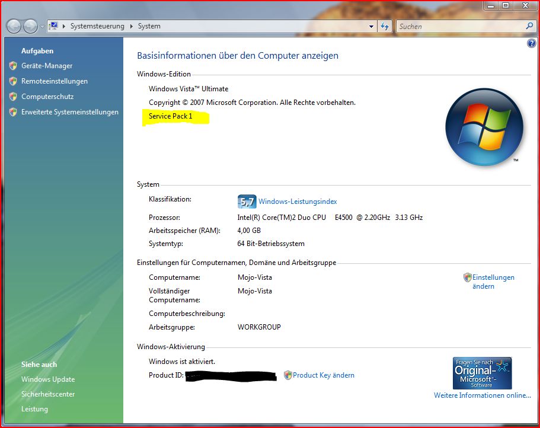The image size is (540, 428).
Task: Click 64 Bit-Betriebssystem value
Action: [x=271, y=244]
